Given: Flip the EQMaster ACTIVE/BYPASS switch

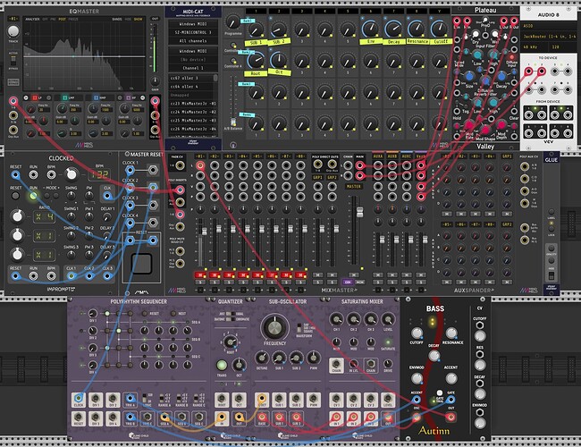Looking at the screenshot, I should (13, 61).
